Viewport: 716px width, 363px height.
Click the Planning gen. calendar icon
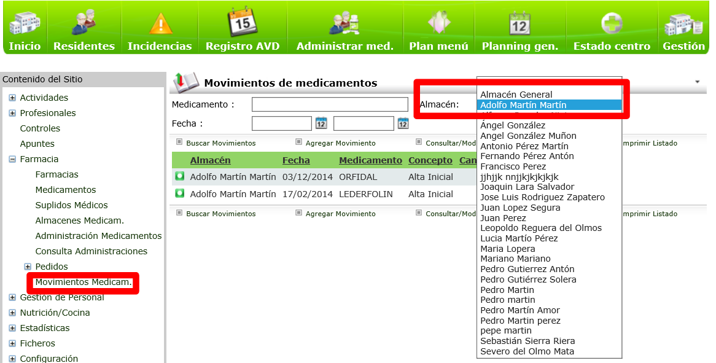tap(519, 25)
